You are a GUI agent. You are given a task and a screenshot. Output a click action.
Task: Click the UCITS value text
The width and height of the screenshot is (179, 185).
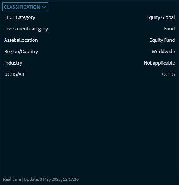pyautogui.click(x=168, y=74)
